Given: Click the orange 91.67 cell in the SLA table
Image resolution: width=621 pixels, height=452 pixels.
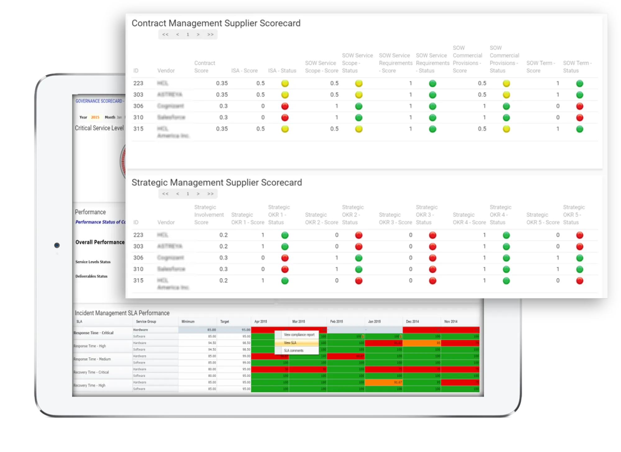Looking at the screenshot, I should coord(384,382).
